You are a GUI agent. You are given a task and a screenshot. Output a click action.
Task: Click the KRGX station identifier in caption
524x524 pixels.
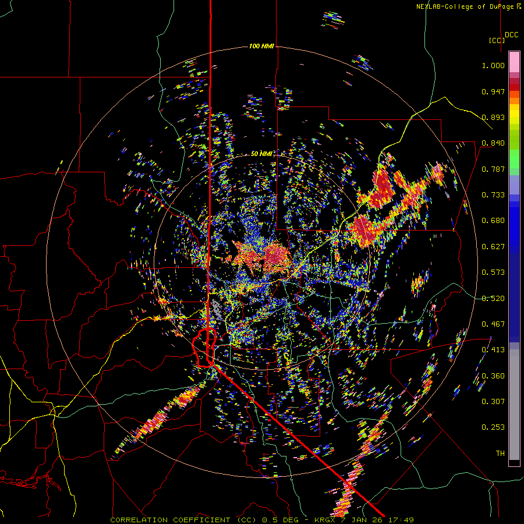click(x=326, y=520)
